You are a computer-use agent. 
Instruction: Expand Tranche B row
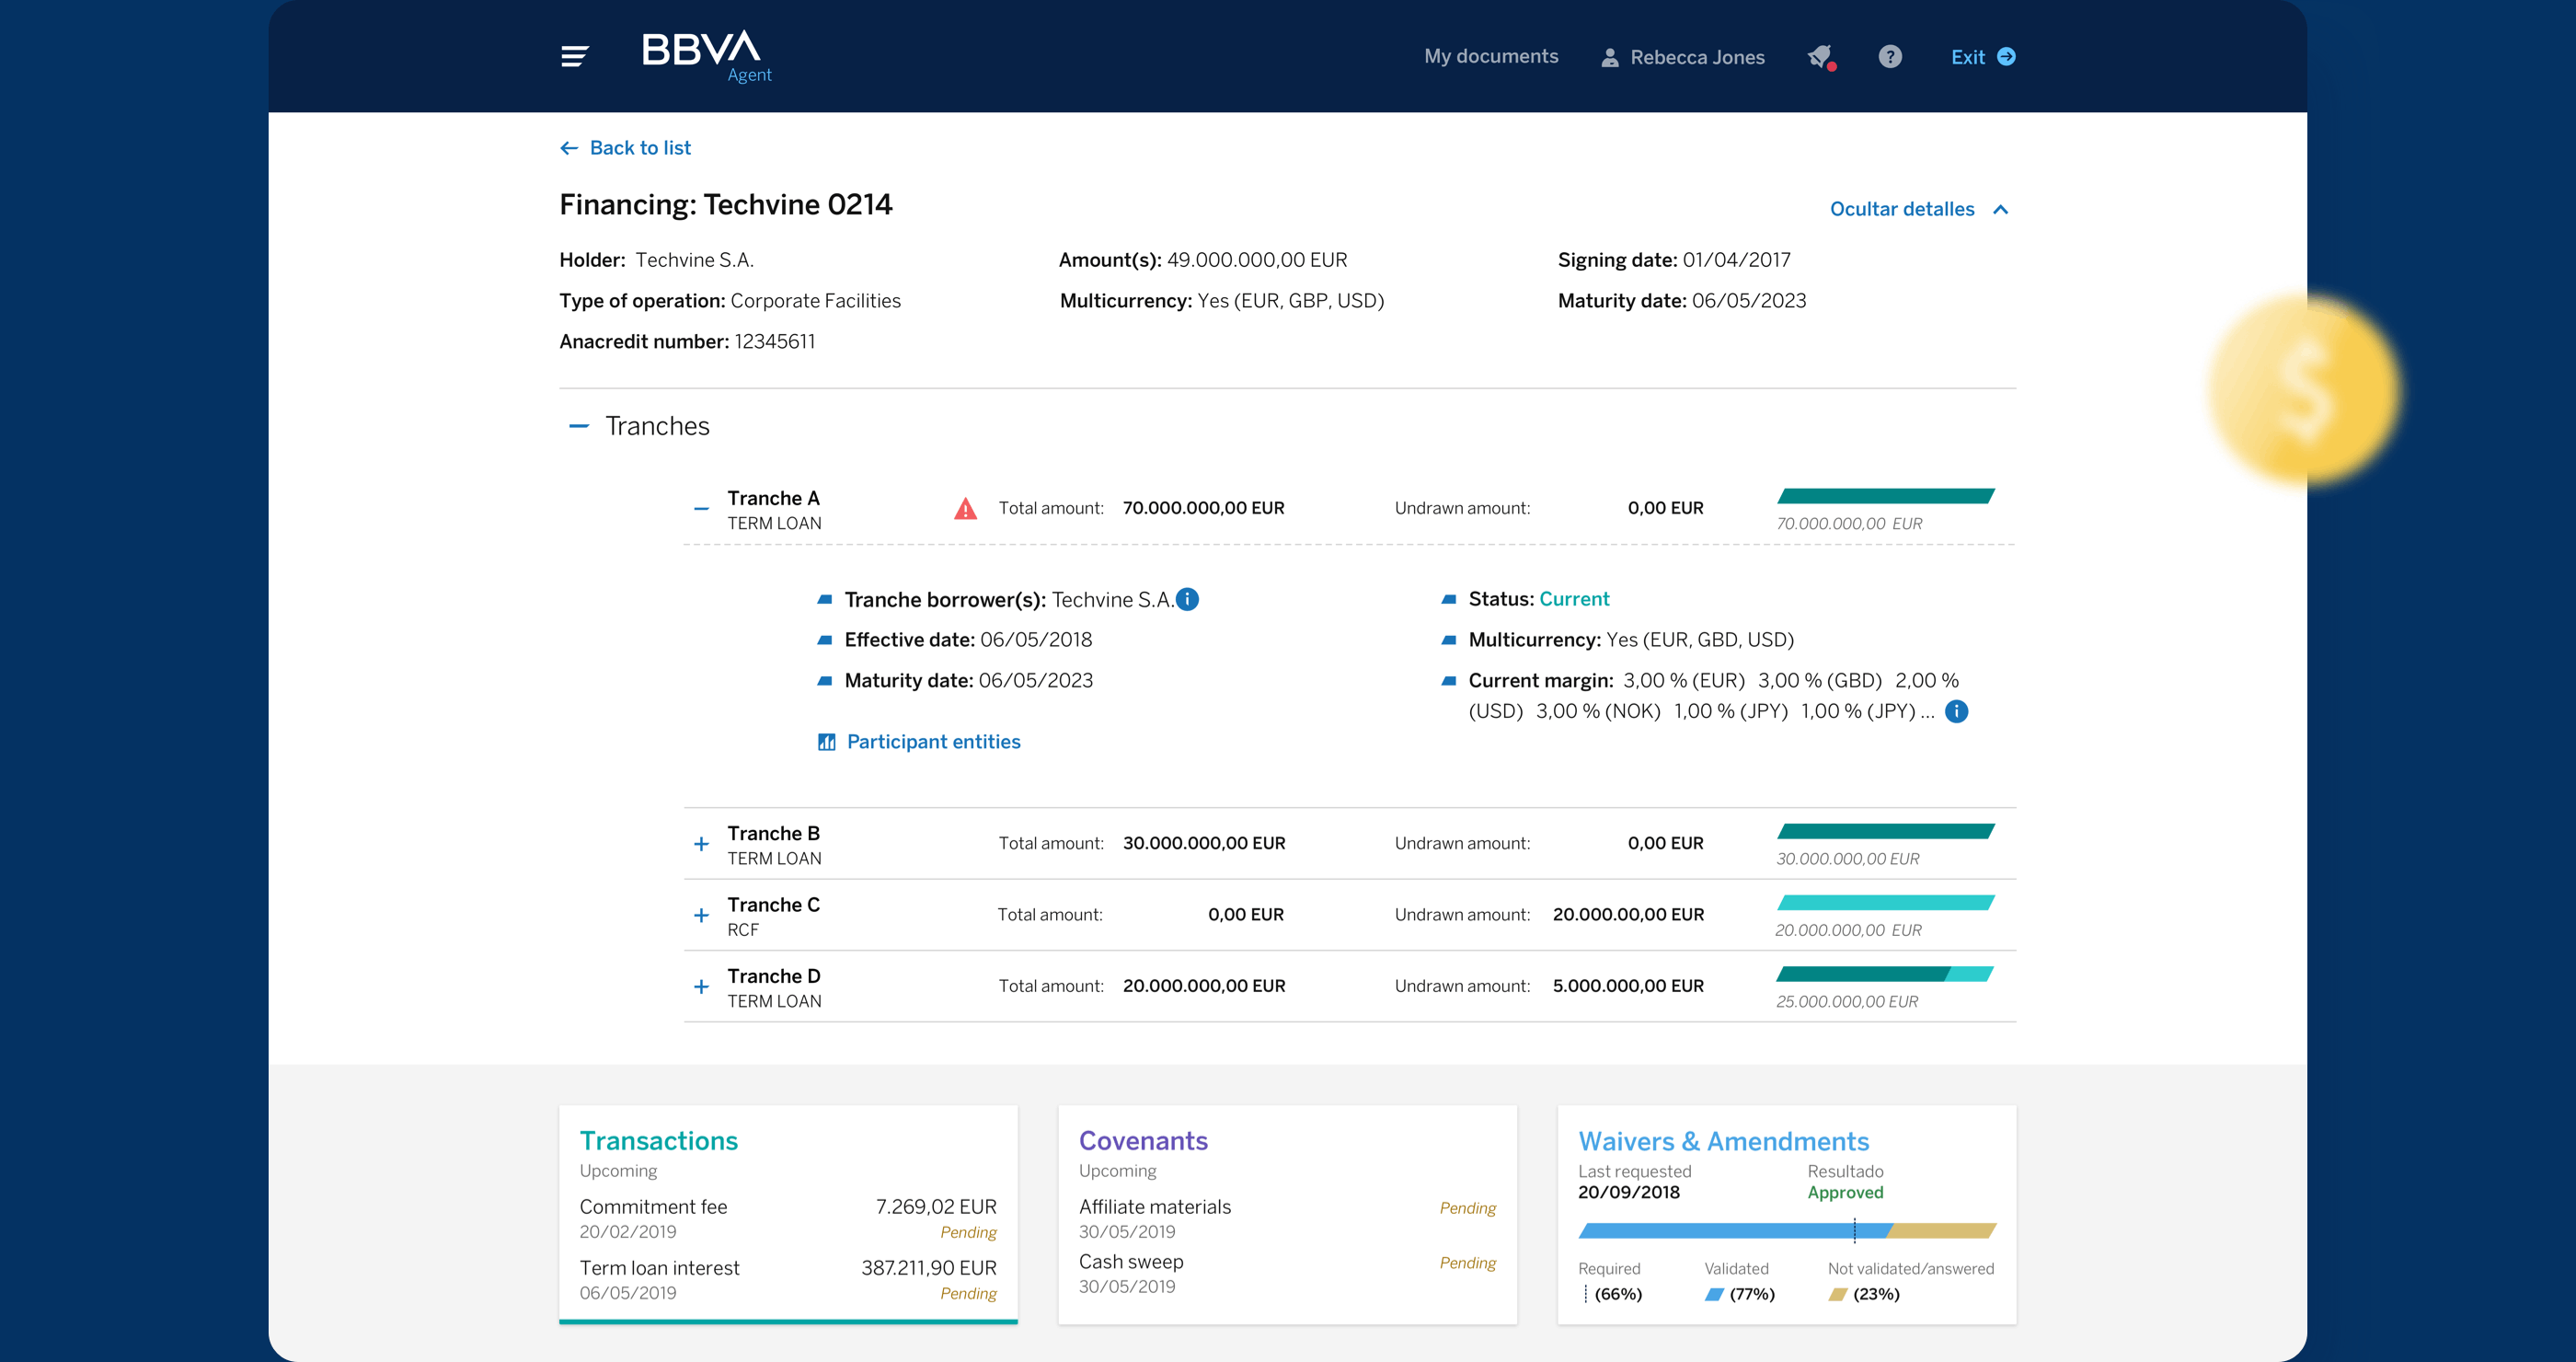click(702, 844)
